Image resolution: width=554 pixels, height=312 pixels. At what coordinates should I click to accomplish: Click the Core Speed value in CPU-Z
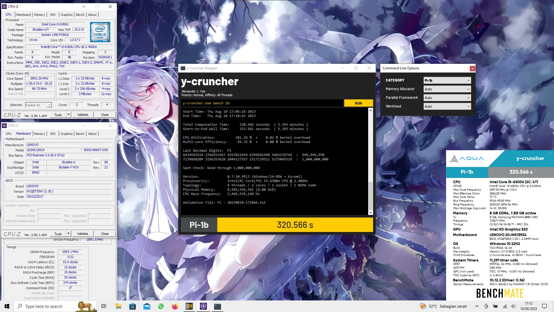coord(39,79)
